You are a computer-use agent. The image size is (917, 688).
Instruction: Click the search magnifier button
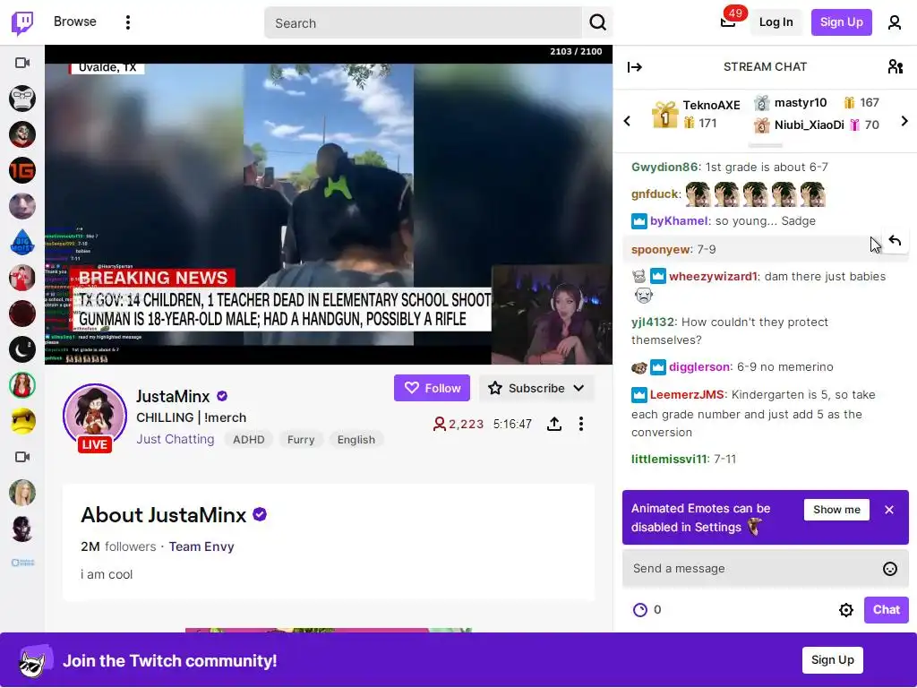pyautogui.click(x=597, y=22)
